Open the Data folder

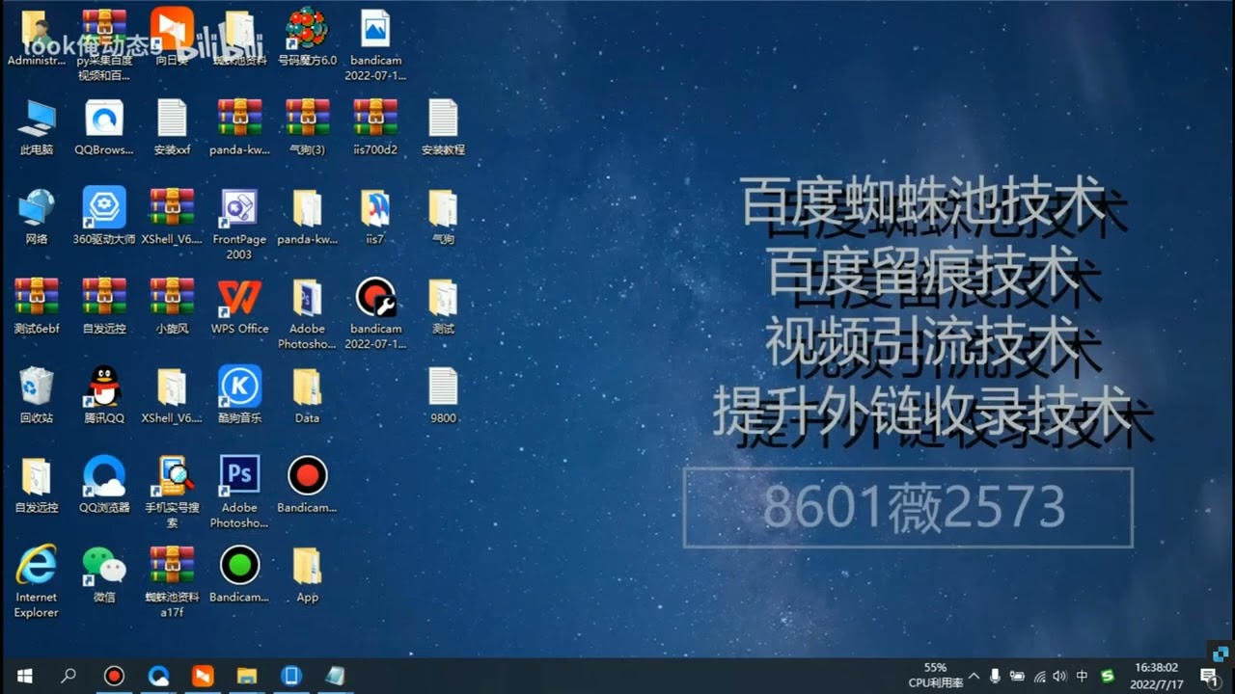pos(307,387)
